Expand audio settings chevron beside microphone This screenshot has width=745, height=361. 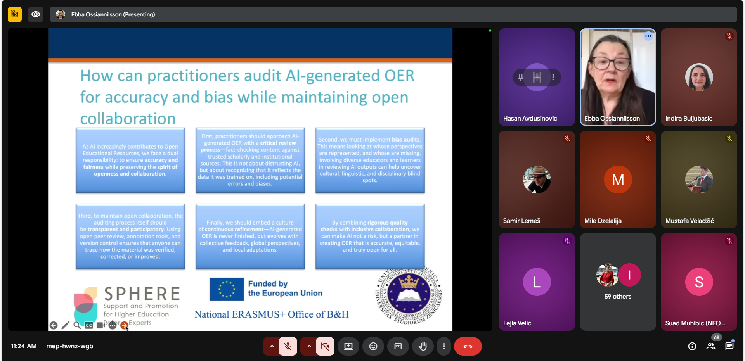[x=272, y=346]
